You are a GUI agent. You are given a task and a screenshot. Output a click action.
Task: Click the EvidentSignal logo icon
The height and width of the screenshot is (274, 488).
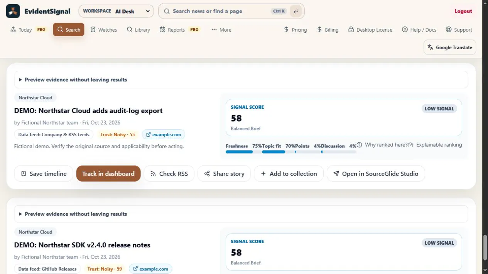tap(13, 11)
